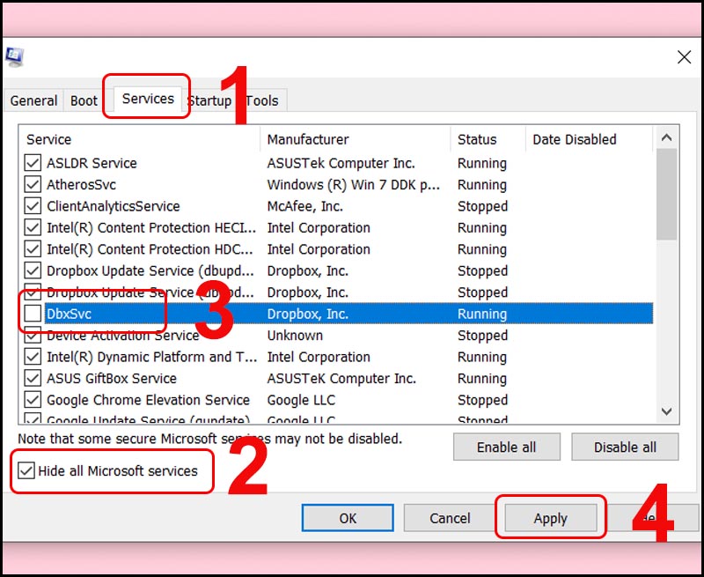Uncheck Google Chrome Elevation Service checkbox

(33, 400)
